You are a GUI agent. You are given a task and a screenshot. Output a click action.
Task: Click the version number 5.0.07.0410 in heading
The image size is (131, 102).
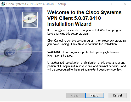(87, 18)
